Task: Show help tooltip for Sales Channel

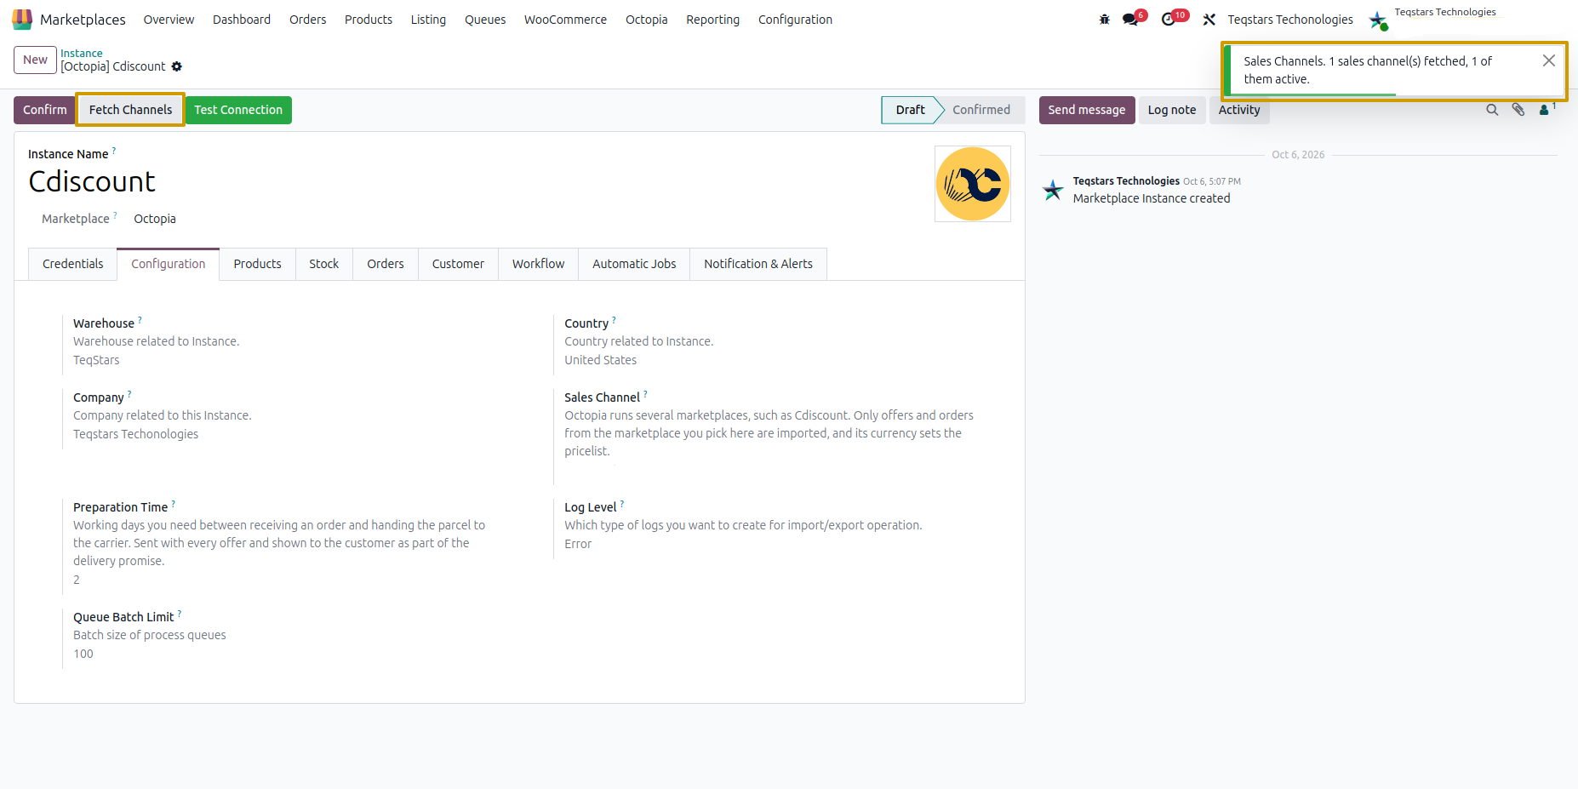Action: click(x=645, y=394)
